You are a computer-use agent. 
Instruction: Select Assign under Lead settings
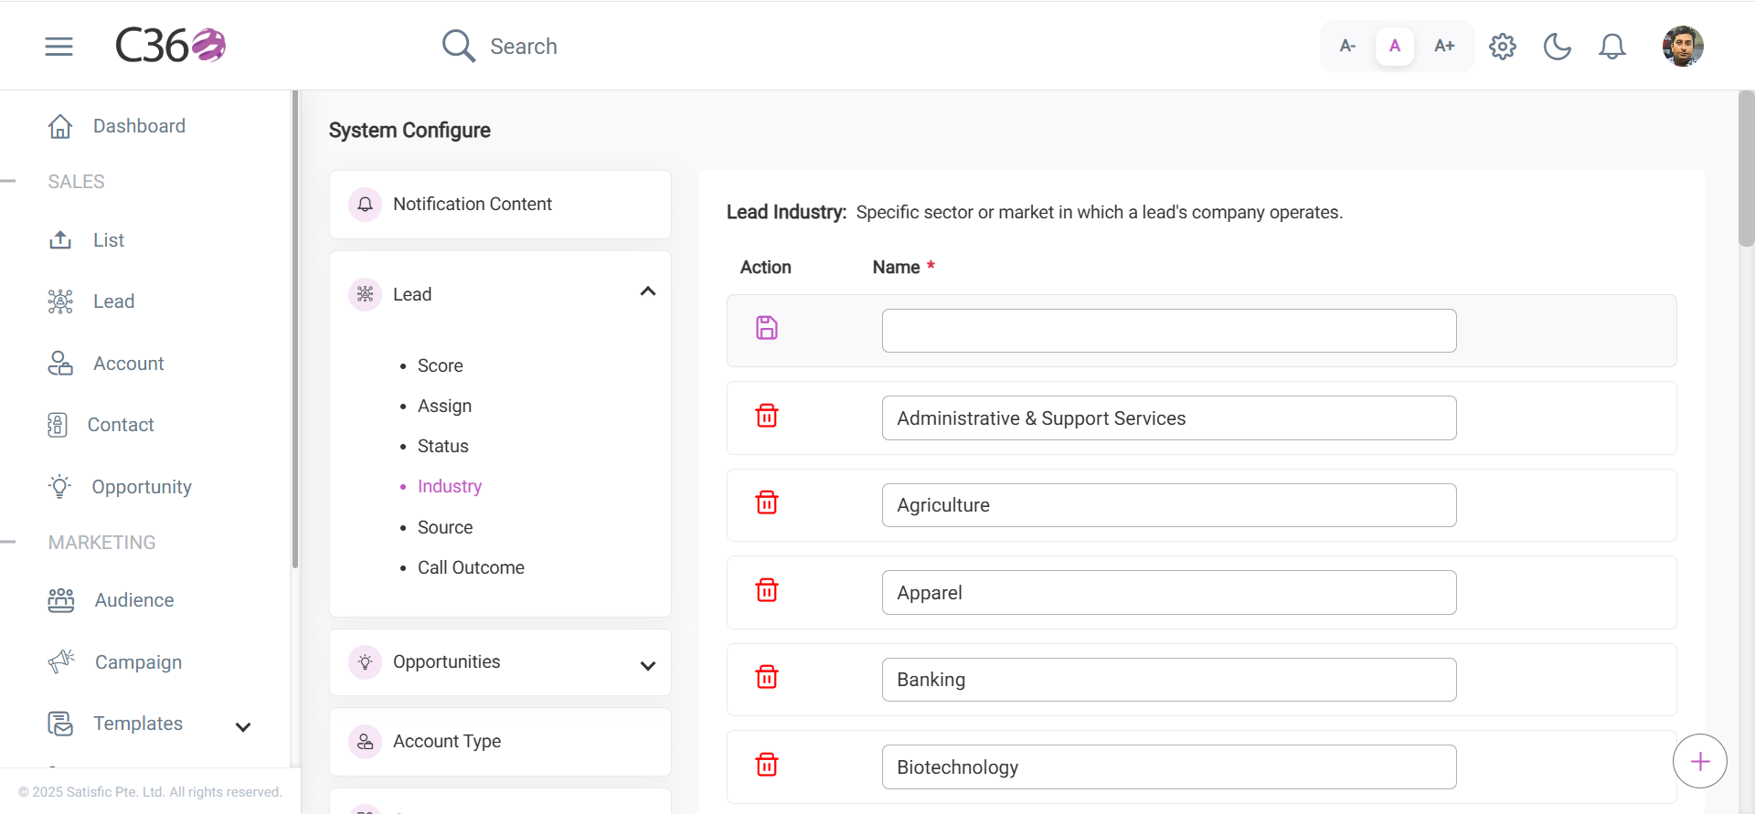pos(445,406)
